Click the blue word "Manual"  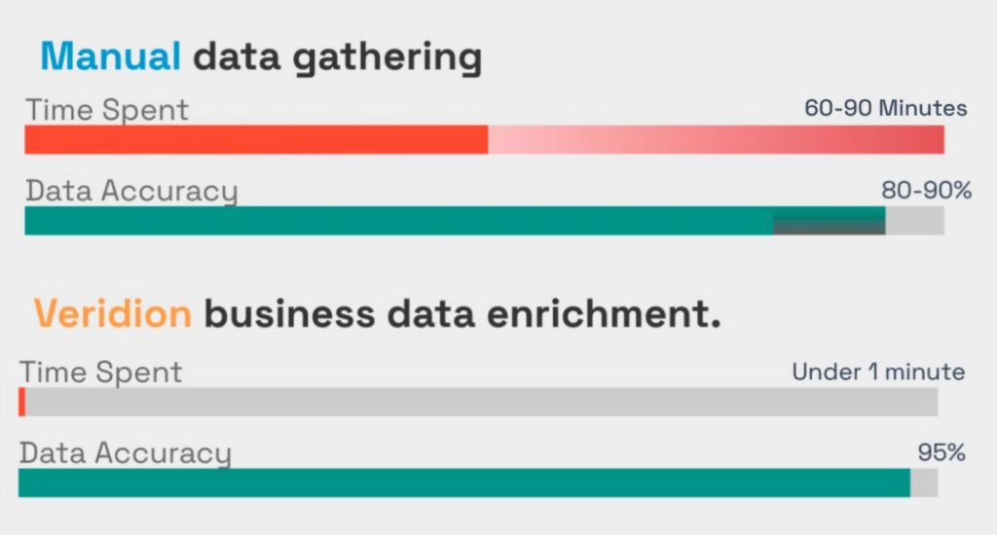pos(110,57)
